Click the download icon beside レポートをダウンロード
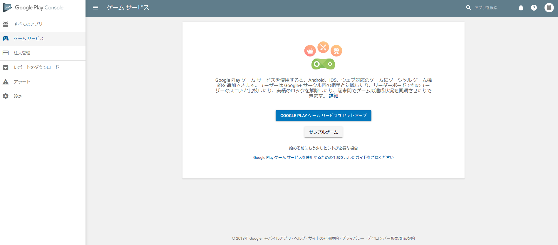The image size is (558, 245). point(6,67)
